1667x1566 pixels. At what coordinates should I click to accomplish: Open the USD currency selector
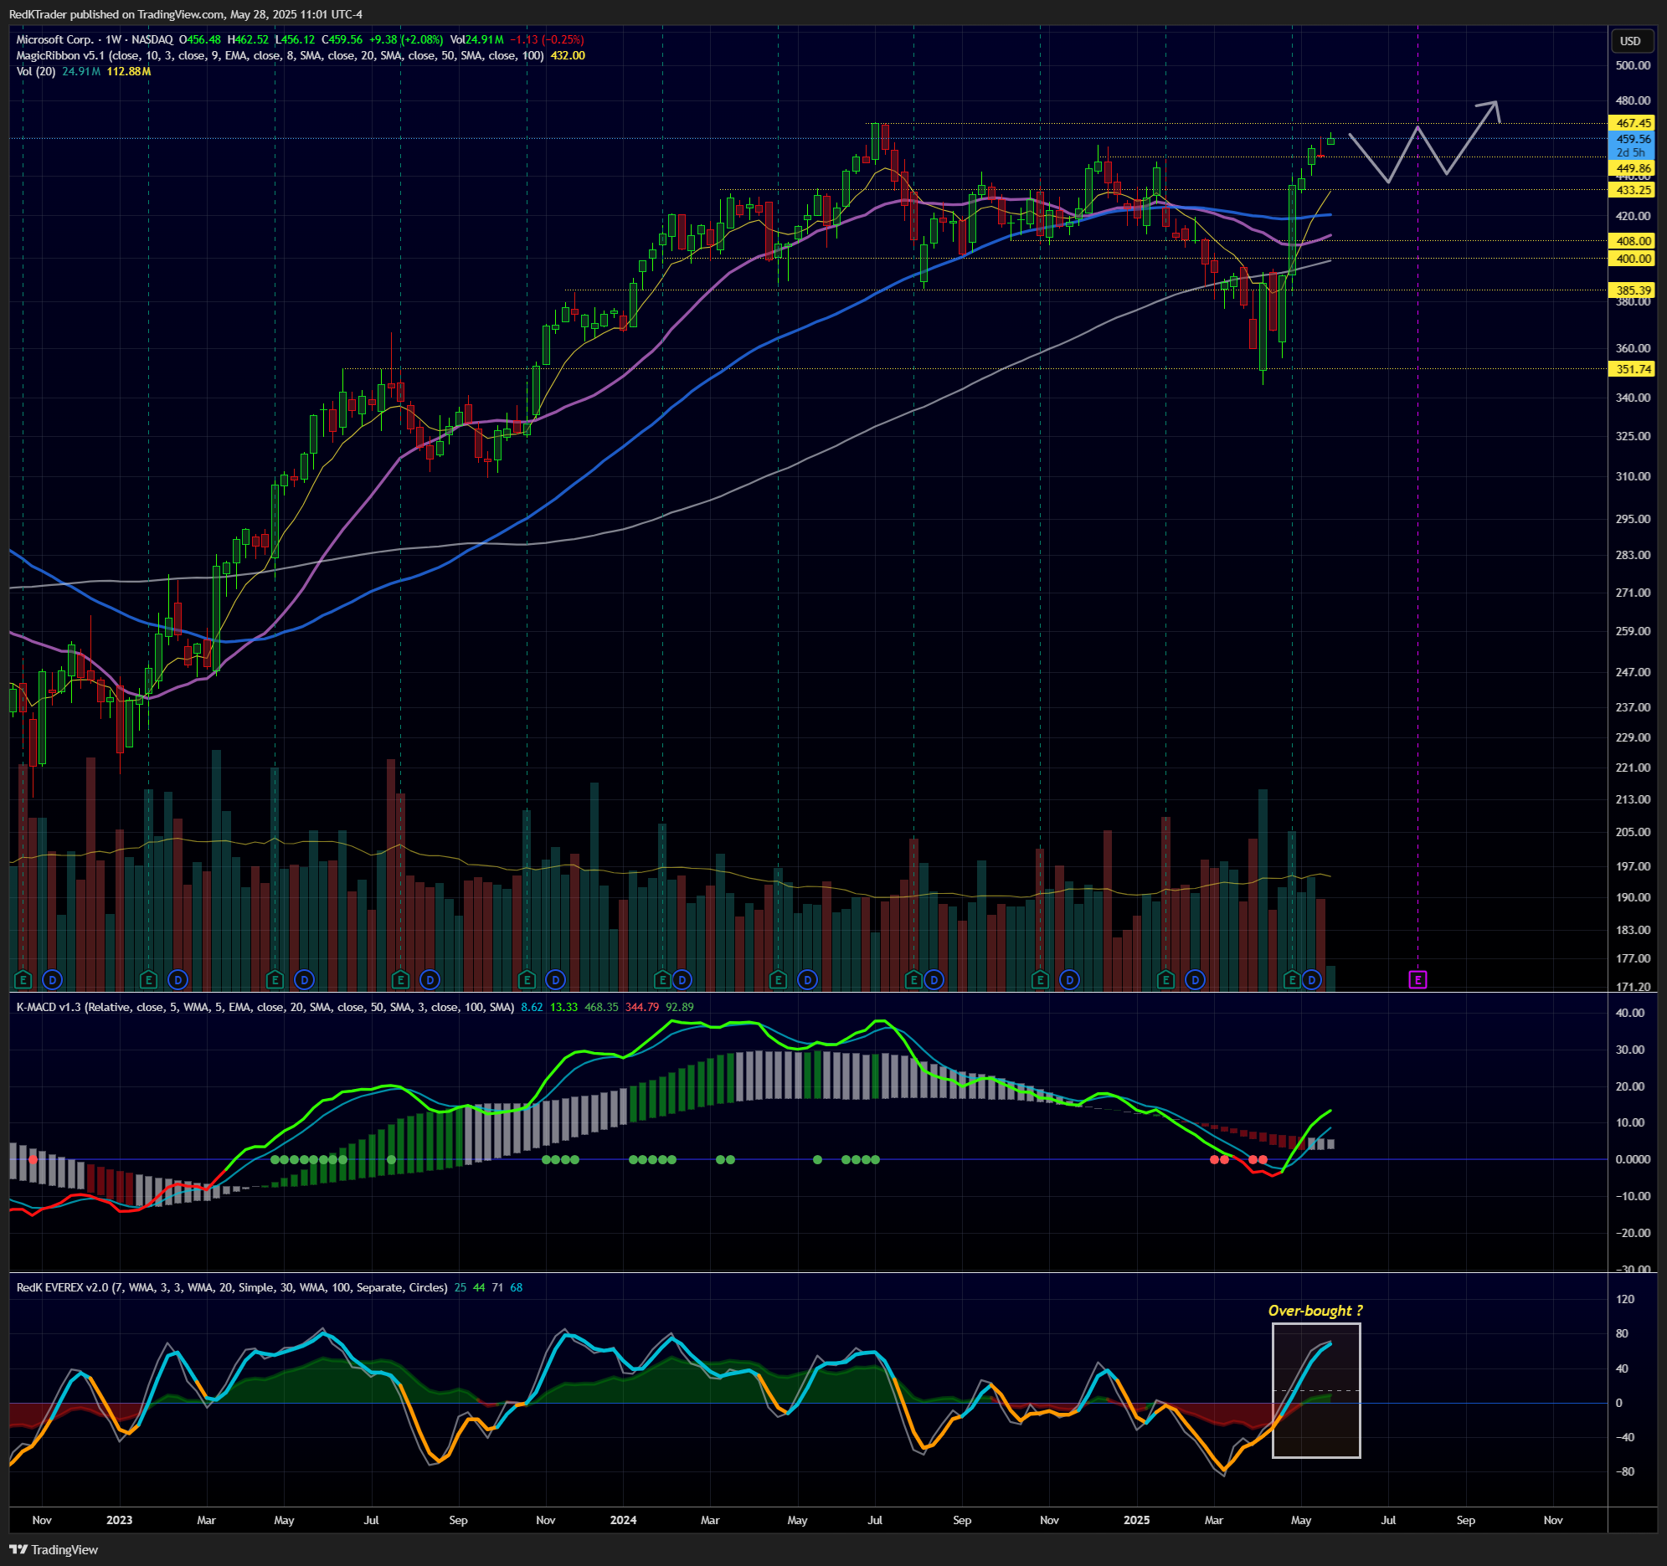pyautogui.click(x=1630, y=41)
